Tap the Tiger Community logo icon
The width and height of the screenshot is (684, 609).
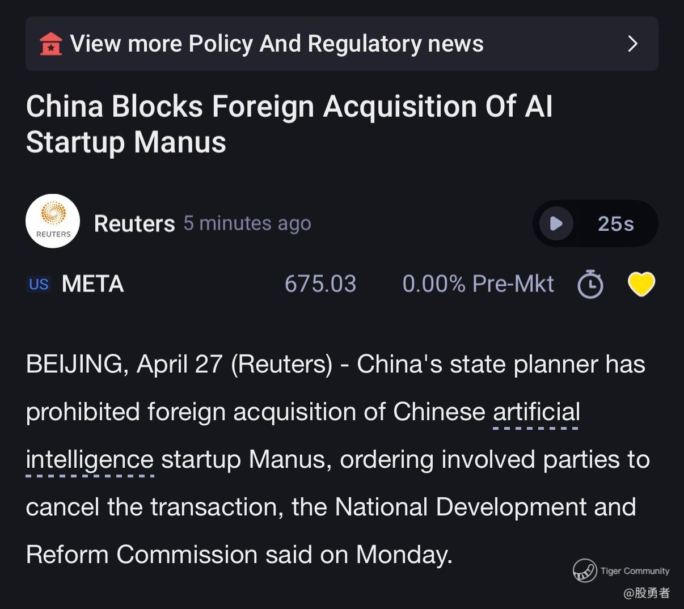click(x=585, y=570)
